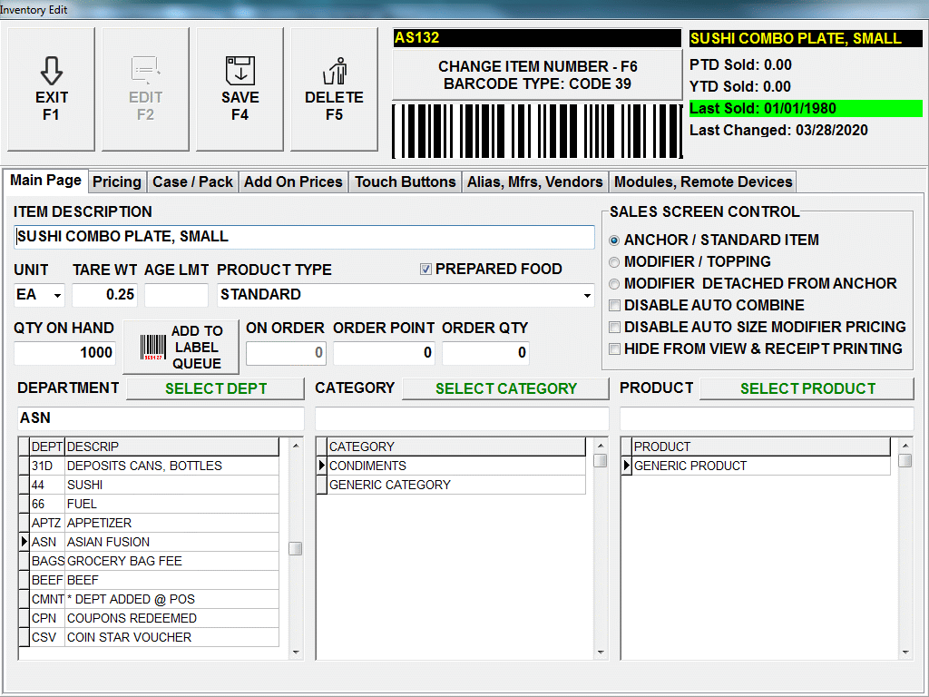Select Modifier / Topping radio button
This screenshot has width=929, height=697.
point(615,261)
